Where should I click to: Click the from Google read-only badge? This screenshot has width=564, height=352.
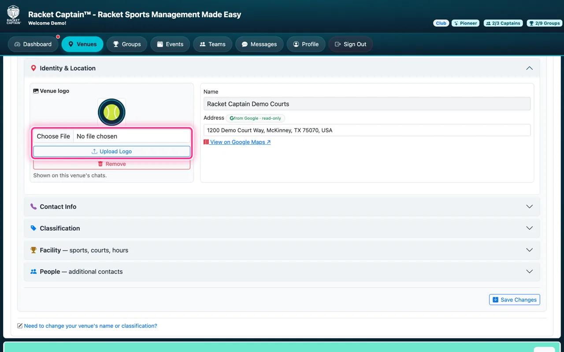point(256,118)
